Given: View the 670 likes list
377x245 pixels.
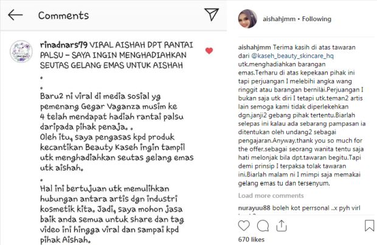Looking at the screenshot, I should point(251,240).
